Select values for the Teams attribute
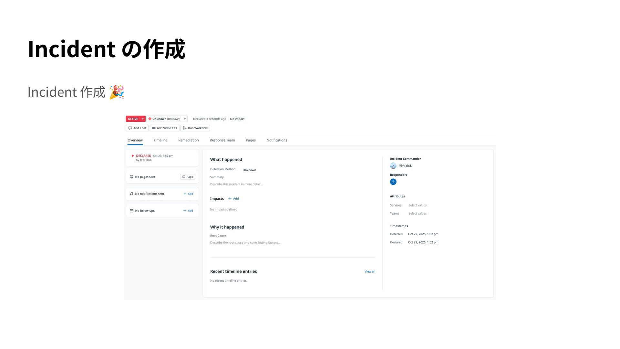The image size is (620, 349). (418, 214)
